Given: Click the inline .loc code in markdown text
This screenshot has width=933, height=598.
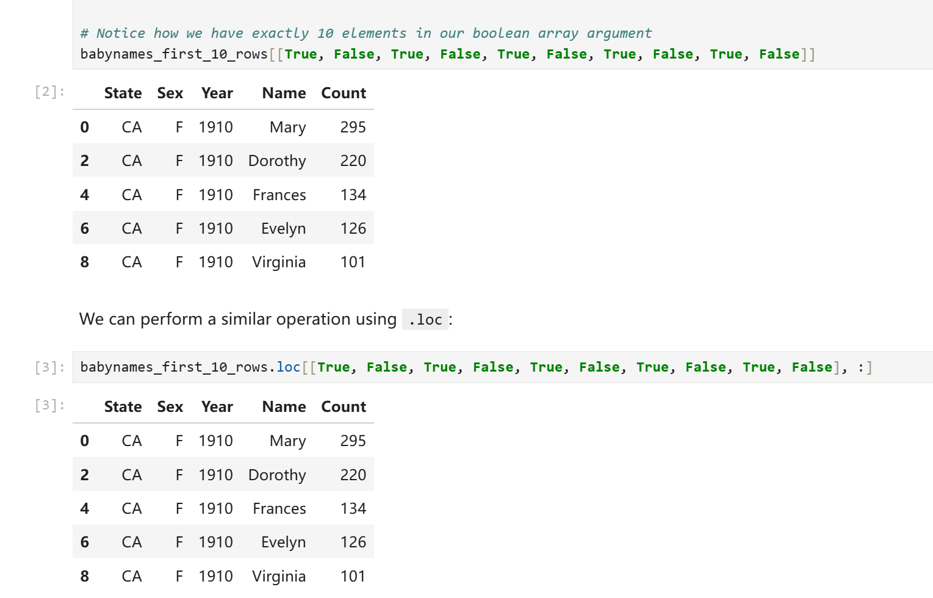Looking at the screenshot, I should (x=425, y=320).
